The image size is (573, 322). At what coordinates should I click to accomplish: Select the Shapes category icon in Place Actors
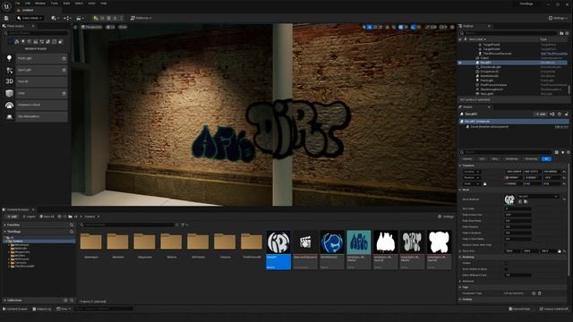coord(29,42)
